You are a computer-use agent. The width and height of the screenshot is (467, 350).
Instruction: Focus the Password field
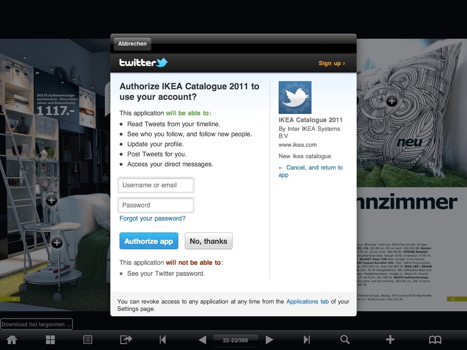click(x=156, y=205)
